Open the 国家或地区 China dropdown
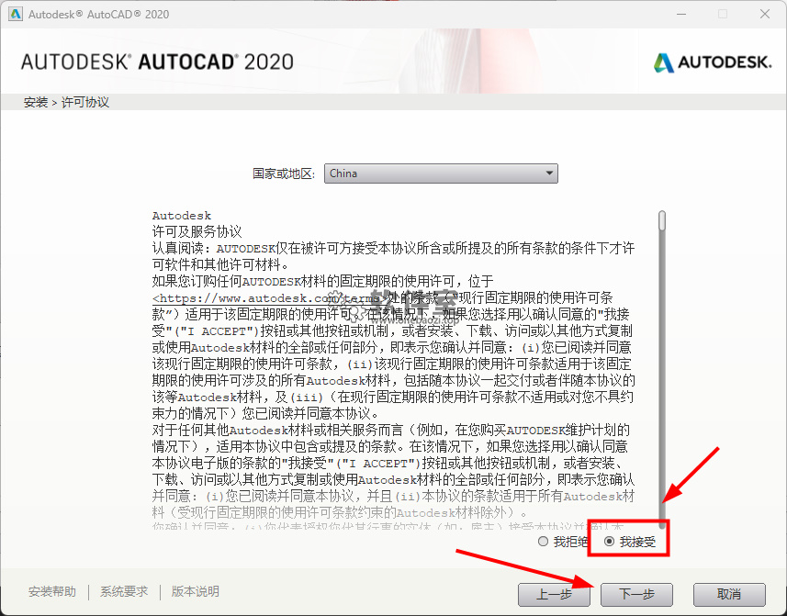The image size is (787, 616). (441, 174)
